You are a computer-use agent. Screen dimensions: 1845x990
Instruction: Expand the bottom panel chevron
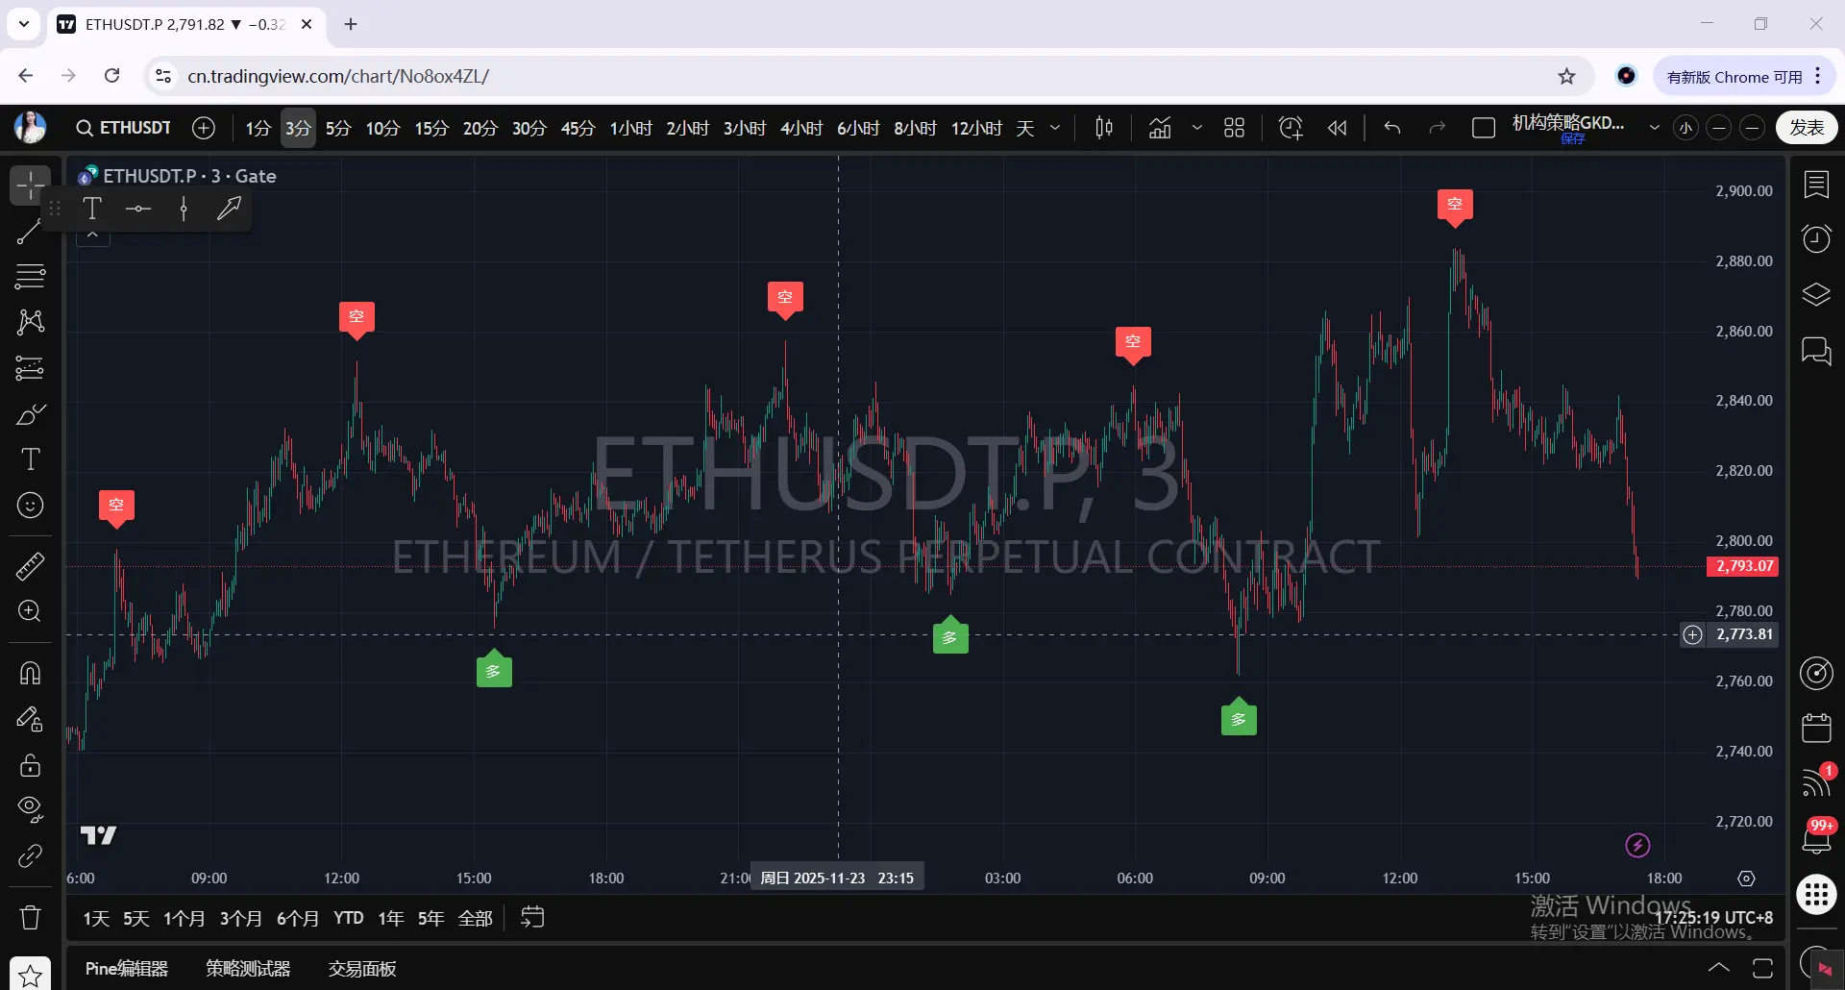[1719, 968]
